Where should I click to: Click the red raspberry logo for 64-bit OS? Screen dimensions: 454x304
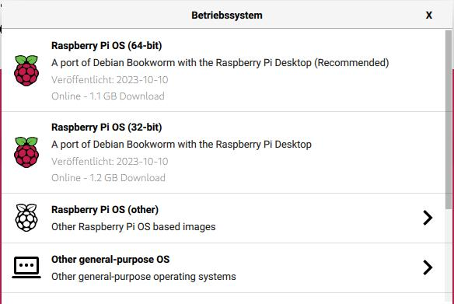[26, 70]
